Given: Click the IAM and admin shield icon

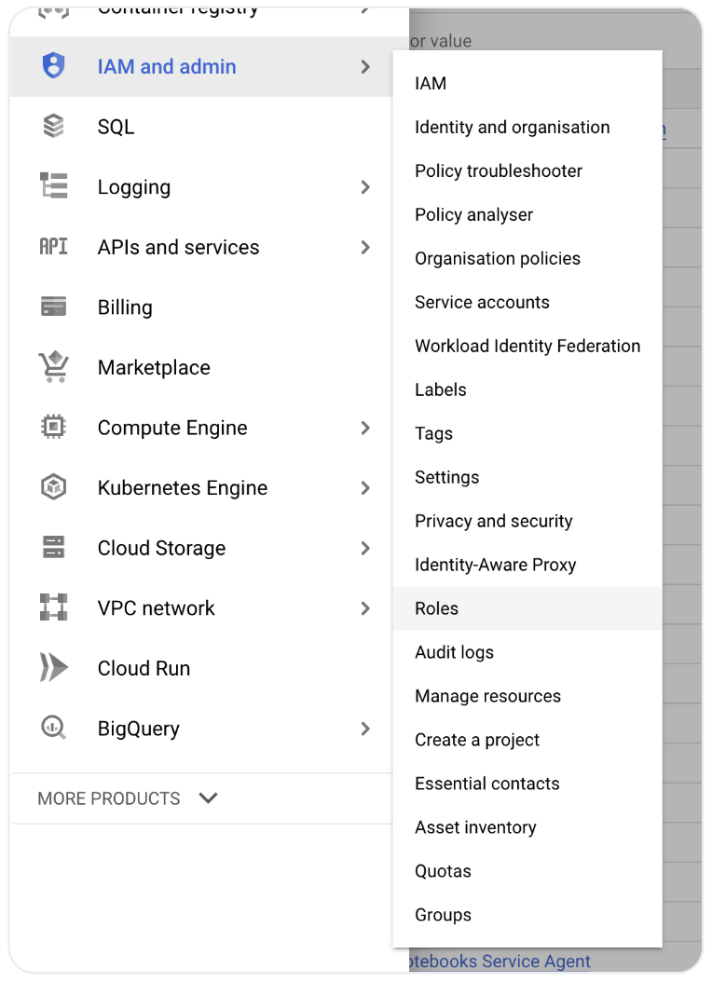Looking at the screenshot, I should 53,66.
